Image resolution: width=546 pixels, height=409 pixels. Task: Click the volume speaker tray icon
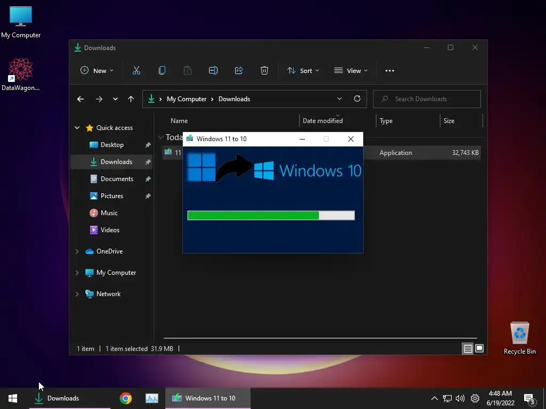tap(460, 398)
